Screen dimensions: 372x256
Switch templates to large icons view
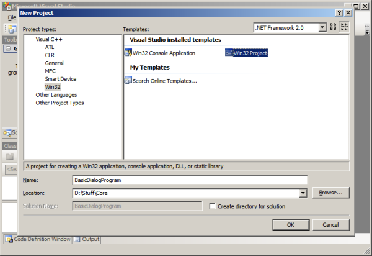click(333, 27)
